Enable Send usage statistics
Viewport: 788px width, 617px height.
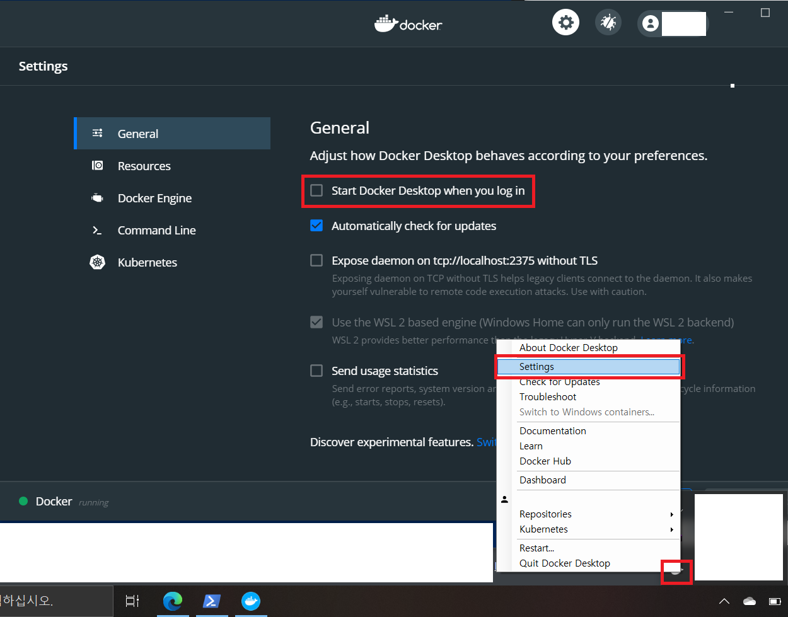[x=316, y=371]
